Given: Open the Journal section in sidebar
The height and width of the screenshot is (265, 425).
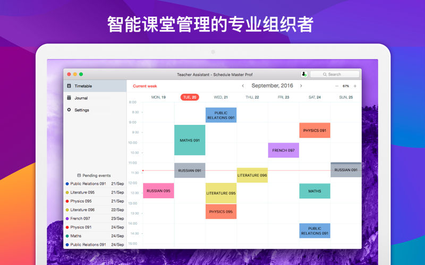Looking at the screenshot, I should point(95,98).
